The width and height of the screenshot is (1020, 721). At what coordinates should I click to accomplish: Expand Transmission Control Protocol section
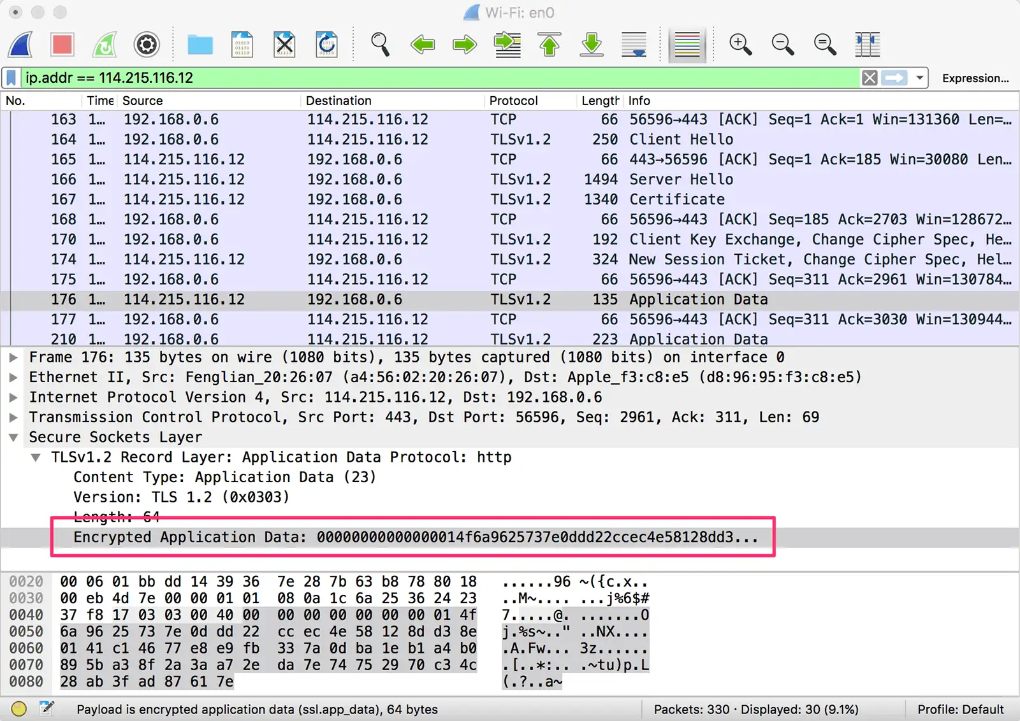point(13,417)
